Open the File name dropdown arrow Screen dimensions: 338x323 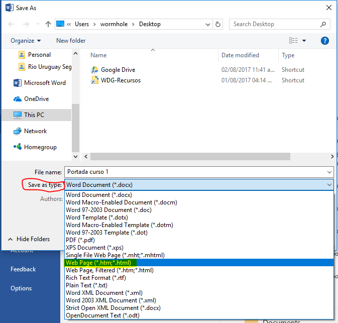329,172
